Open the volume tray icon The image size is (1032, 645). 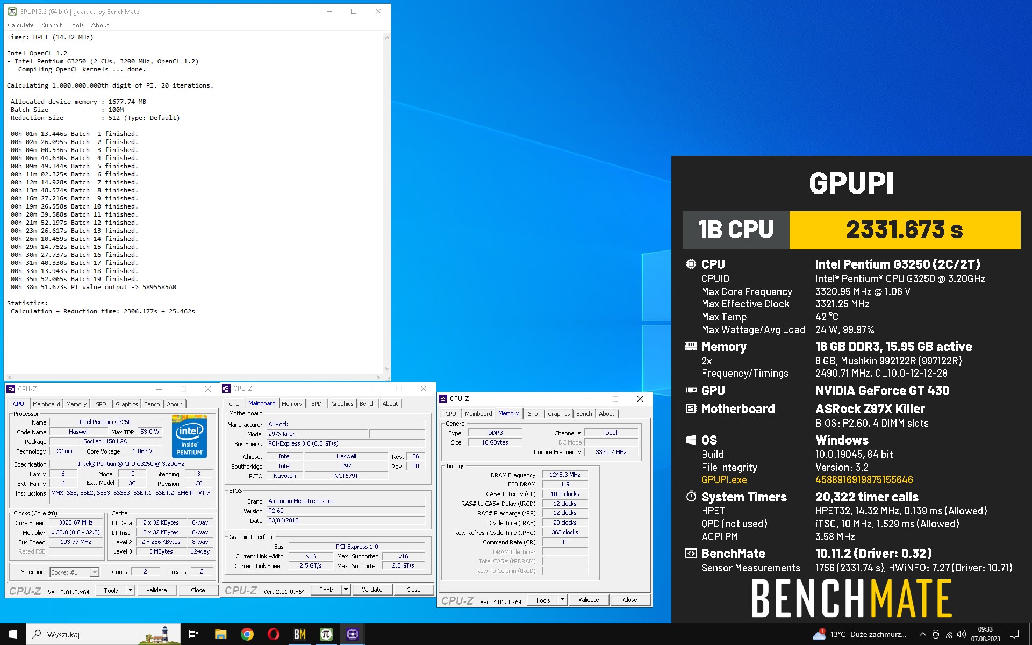pyautogui.click(x=962, y=634)
